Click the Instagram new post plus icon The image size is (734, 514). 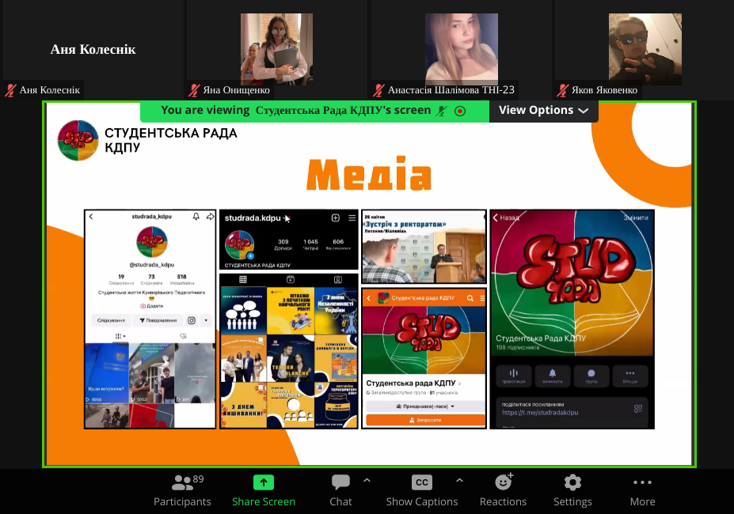(x=335, y=217)
